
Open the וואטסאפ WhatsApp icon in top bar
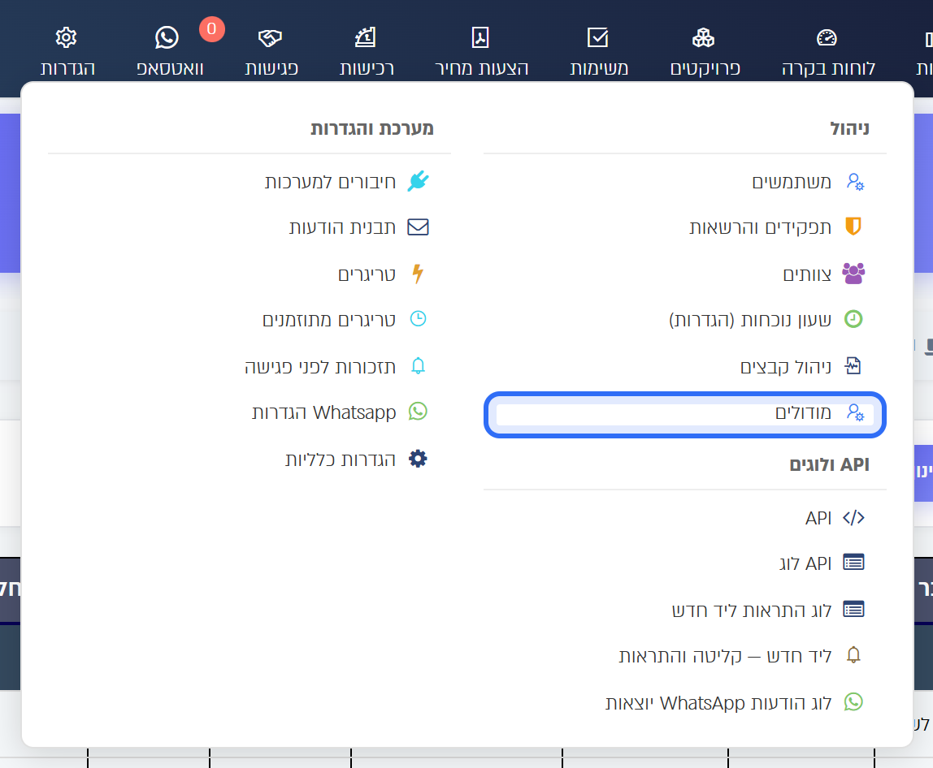point(167,37)
